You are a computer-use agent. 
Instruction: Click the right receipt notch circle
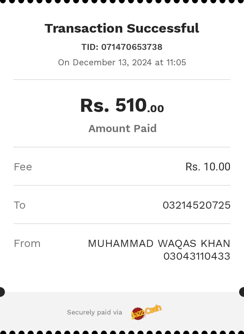(242, 292)
